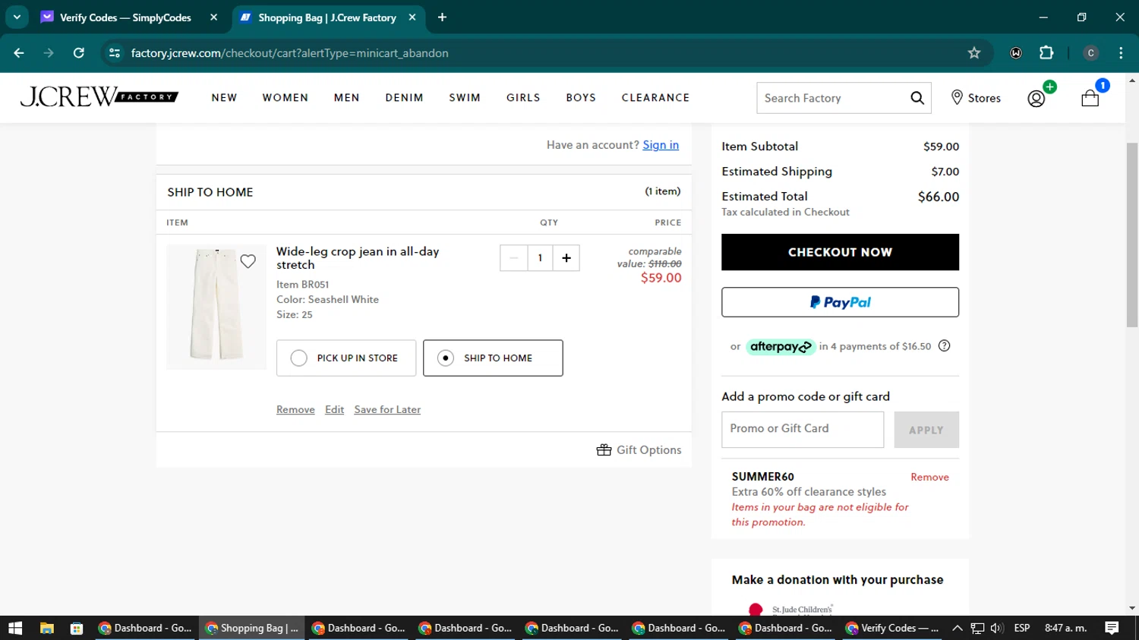Select Ship To Home option
The image size is (1139, 640).
(493, 358)
